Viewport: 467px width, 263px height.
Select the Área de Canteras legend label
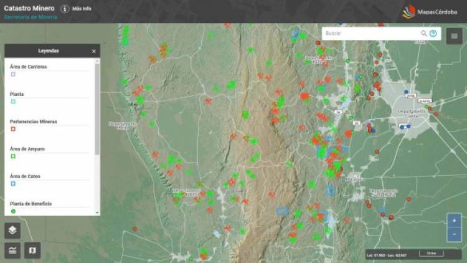coord(28,67)
